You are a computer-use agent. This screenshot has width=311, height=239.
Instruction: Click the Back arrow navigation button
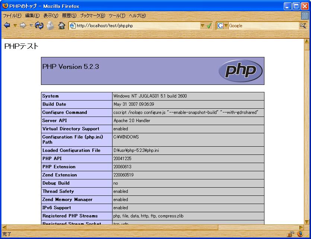[7, 26]
